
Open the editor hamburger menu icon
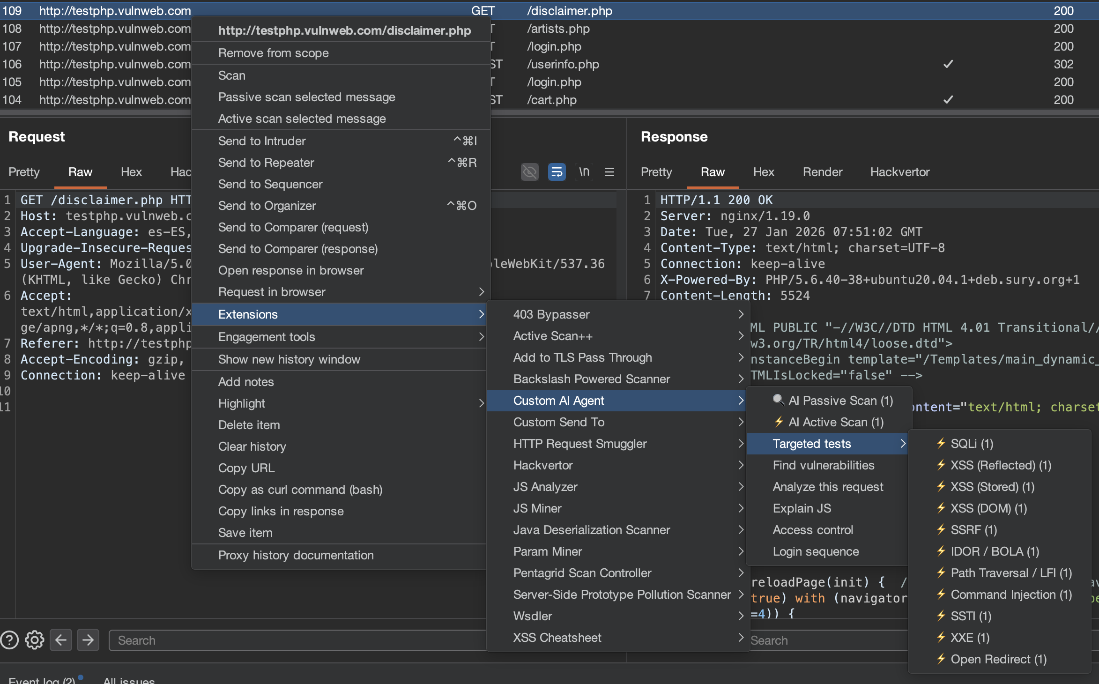tap(609, 172)
